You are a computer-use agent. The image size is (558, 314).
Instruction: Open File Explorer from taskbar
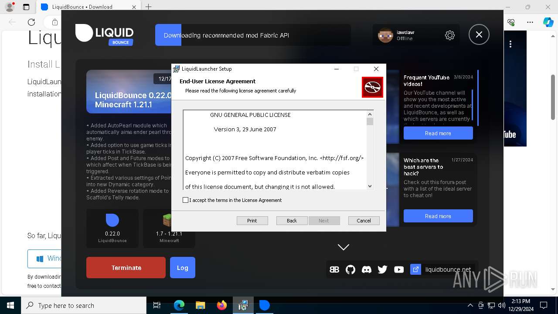[201, 305]
